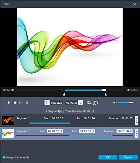Click the Segment 1 blue range bar
The height and width of the screenshot is (163, 140).
pos(50,123)
